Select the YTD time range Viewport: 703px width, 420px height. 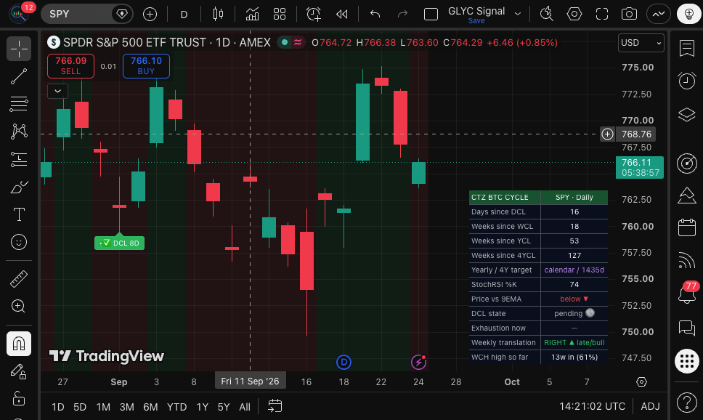pos(176,407)
